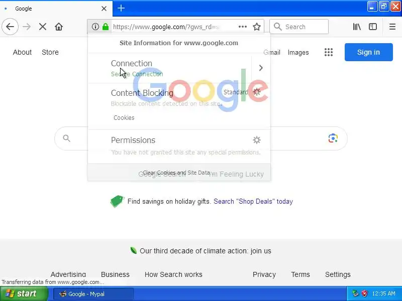Open the hamburger application menu
The width and height of the screenshot is (402, 301).
point(392,27)
